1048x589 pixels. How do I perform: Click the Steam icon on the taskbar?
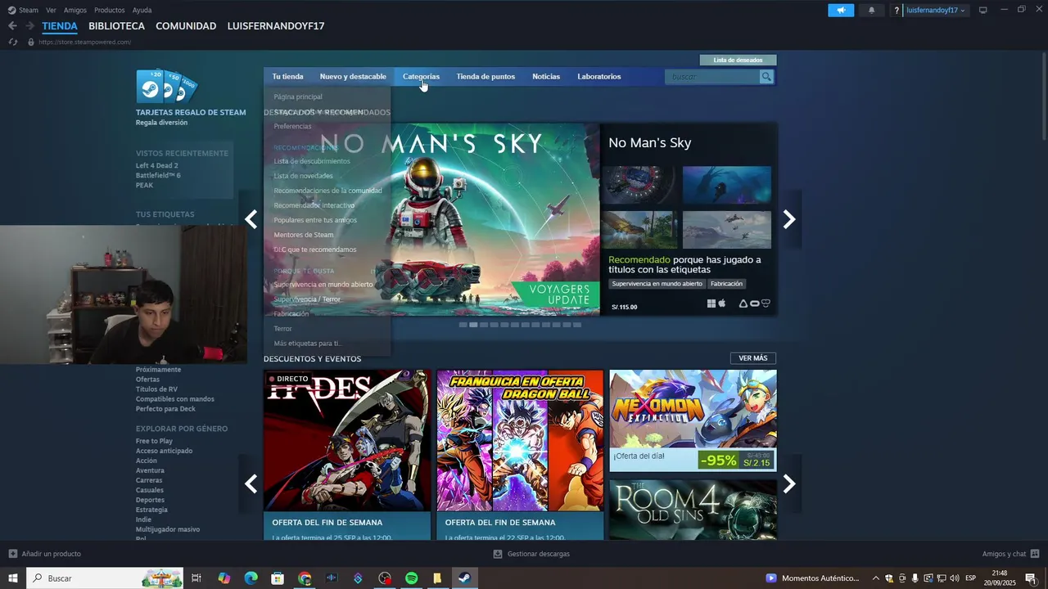[464, 578]
